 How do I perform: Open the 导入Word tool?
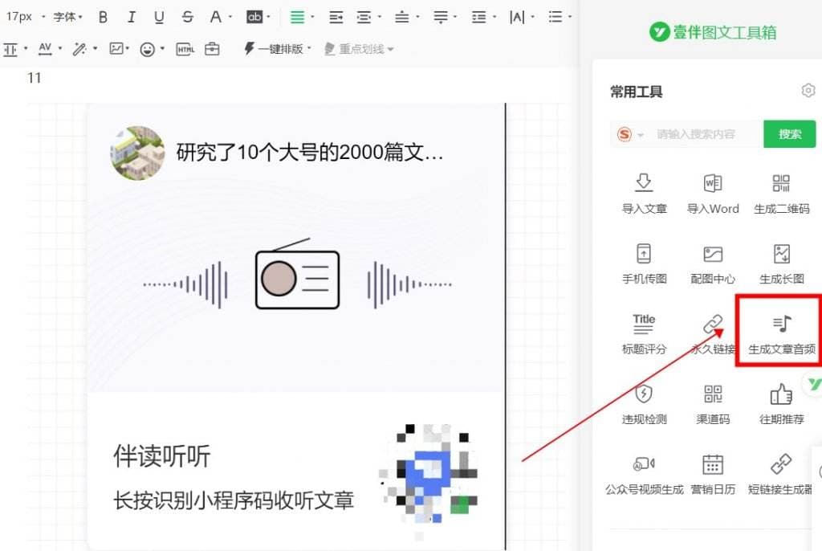click(712, 192)
